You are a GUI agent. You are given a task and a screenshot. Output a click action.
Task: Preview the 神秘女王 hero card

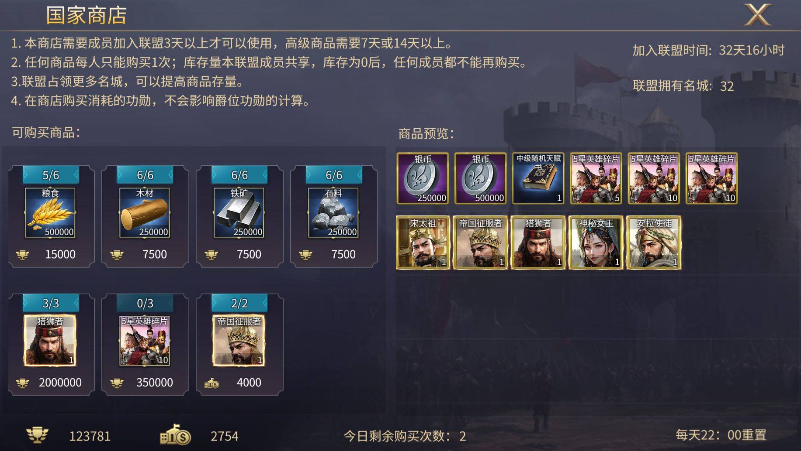coord(596,243)
